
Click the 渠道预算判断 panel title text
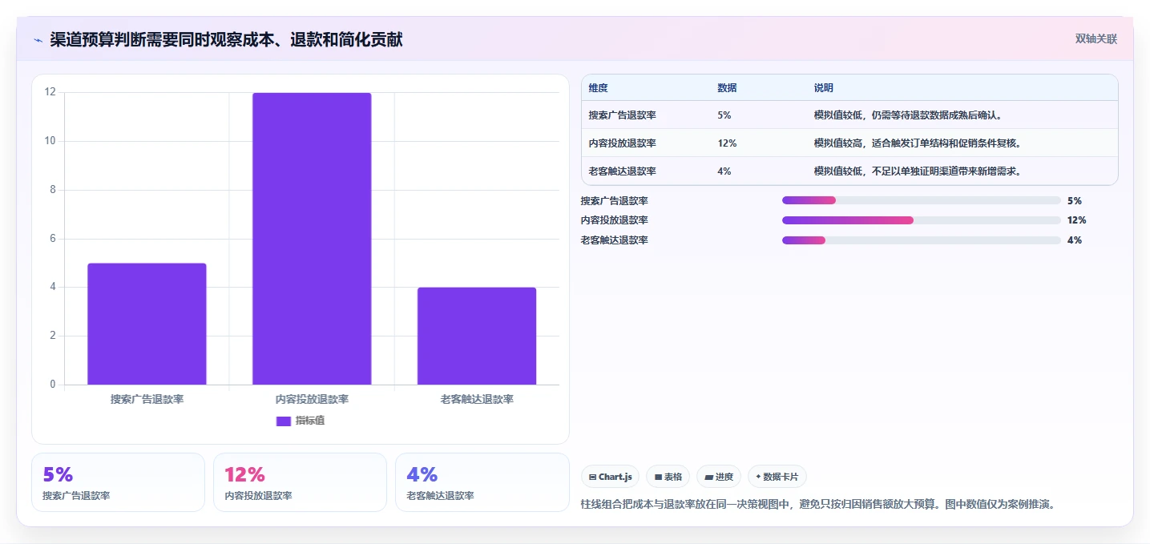(x=226, y=40)
